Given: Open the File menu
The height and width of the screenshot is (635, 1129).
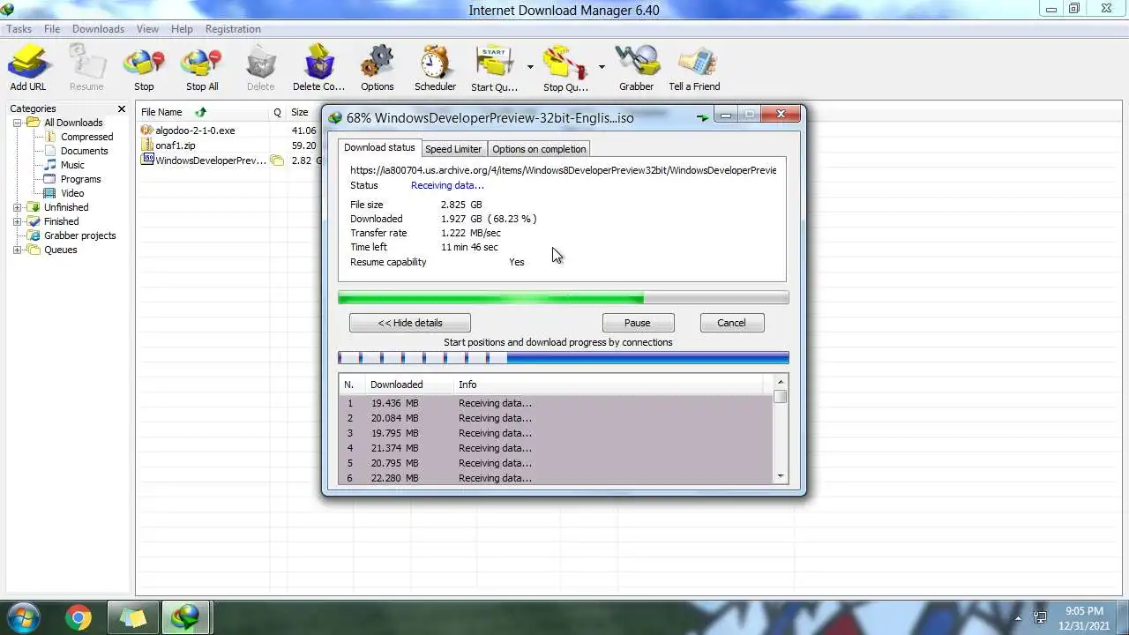Looking at the screenshot, I should click(x=52, y=29).
